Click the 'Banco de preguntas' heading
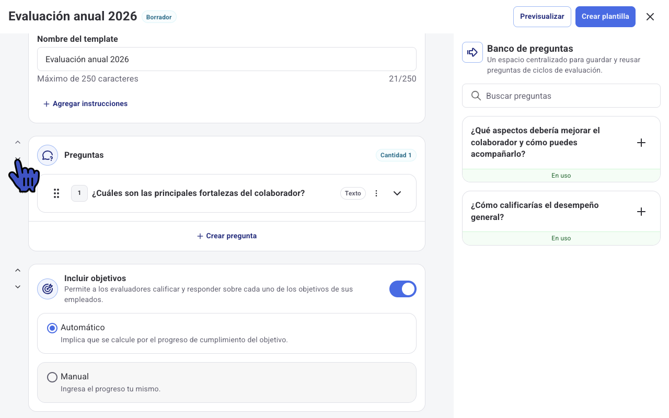Image resolution: width=669 pixels, height=418 pixels. (x=530, y=49)
